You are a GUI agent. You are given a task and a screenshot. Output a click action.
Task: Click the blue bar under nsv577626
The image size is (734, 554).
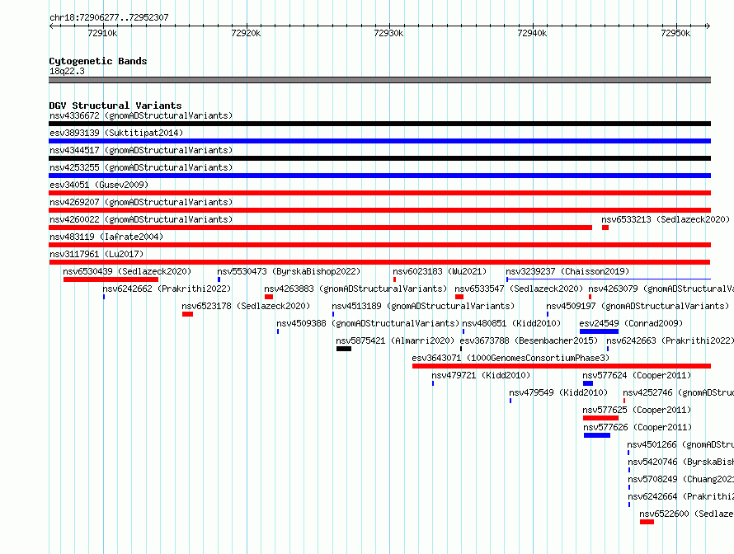[x=597, y=435]
